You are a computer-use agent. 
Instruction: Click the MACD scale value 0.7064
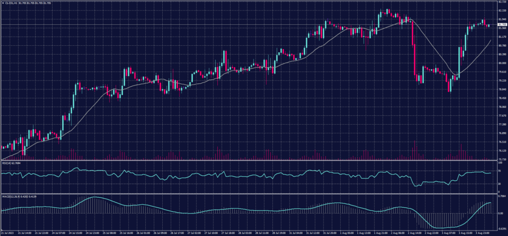pos(500,197)
